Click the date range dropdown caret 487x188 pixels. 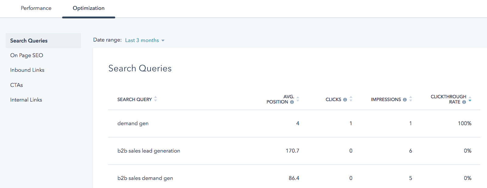163,41
